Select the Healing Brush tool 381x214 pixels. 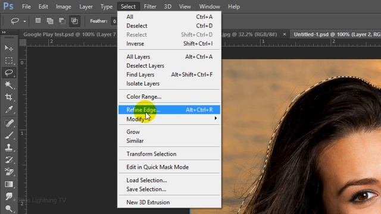(x=9, y=123)
